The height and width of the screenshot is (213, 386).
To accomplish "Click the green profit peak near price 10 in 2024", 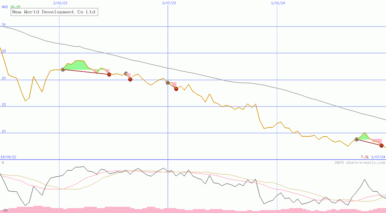I will [x=364, y=137].
